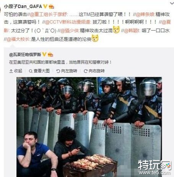Rotate the image right with 向右旋转
The width and height of the screenshot is (174, 177).
[94, 71]
